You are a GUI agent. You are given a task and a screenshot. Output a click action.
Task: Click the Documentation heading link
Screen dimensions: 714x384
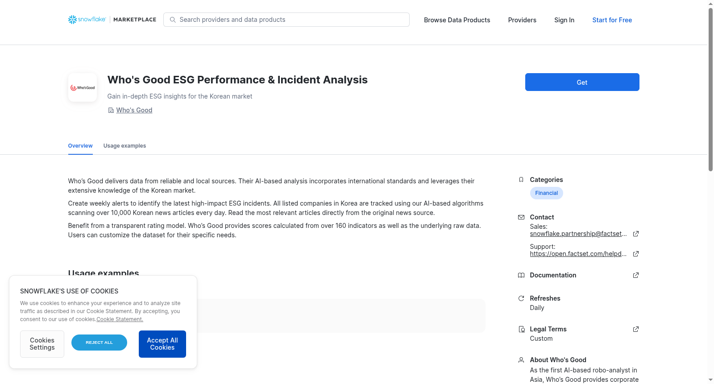(553, 275)
